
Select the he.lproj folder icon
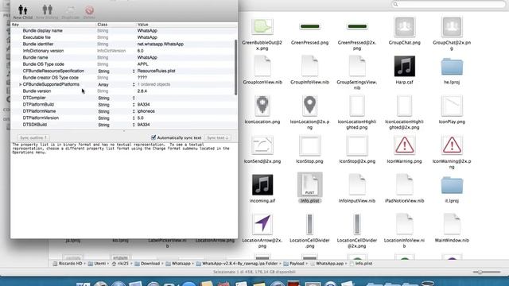click(452, 67)
